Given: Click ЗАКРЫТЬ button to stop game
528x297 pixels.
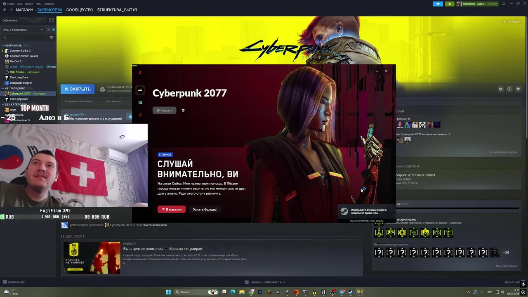Looking at the screenshot, I should click(x=78, y=89).
